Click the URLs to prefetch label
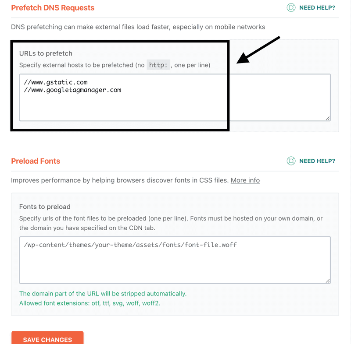351x344 pixels. coord(46,53)
